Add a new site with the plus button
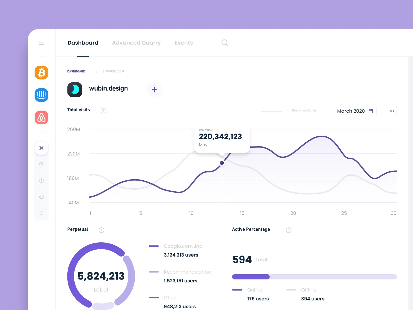The image size is (413, 310). coord(154,90)
